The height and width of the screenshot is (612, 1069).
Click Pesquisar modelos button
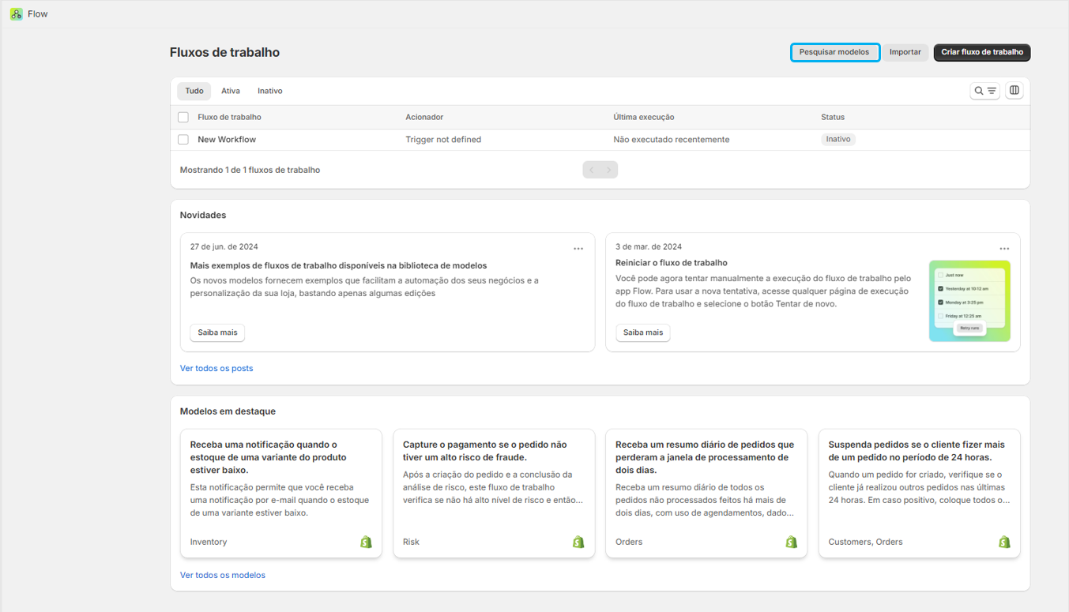[x=835, y=52]
